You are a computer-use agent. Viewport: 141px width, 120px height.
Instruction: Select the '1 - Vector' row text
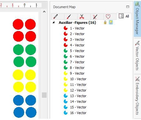pyautogui.click(x=77, y=28)
